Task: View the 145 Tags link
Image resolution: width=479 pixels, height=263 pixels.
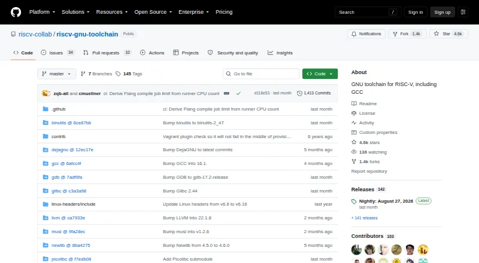Action: click(129, 74)
